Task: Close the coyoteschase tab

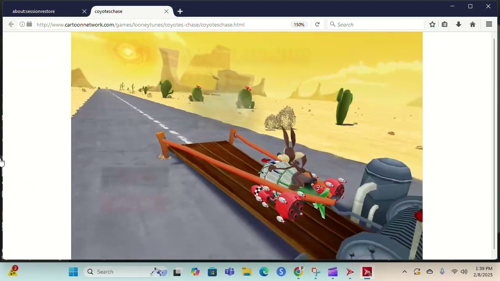Action: (166, 11)
